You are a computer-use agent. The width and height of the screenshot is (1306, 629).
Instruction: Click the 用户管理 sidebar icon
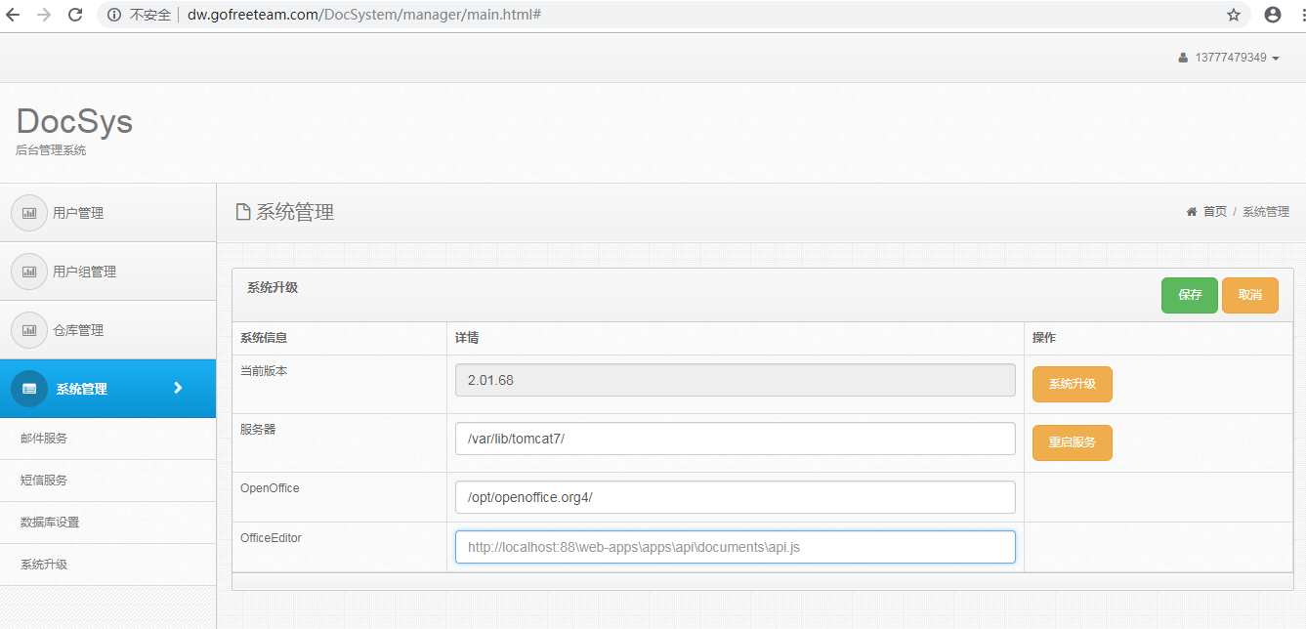[29, 212]
